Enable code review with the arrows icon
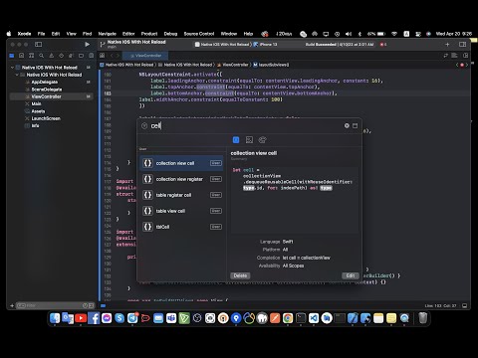The height and width of the screenshot is (358, 478). [446, 56]
